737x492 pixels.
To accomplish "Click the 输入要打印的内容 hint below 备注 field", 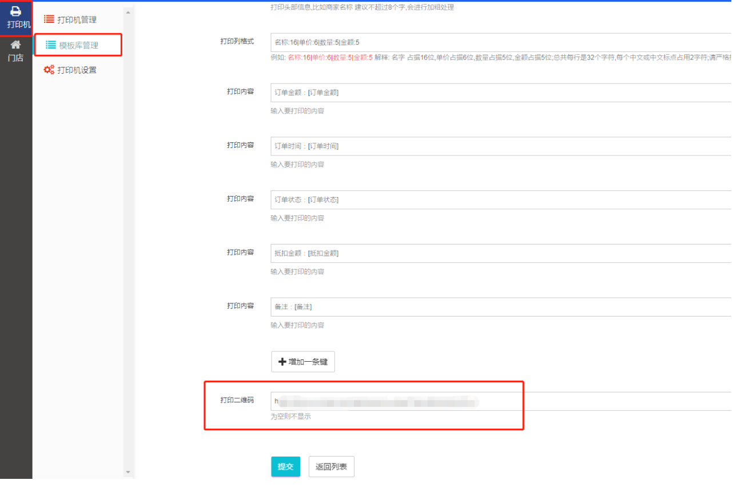I will 297,325.
